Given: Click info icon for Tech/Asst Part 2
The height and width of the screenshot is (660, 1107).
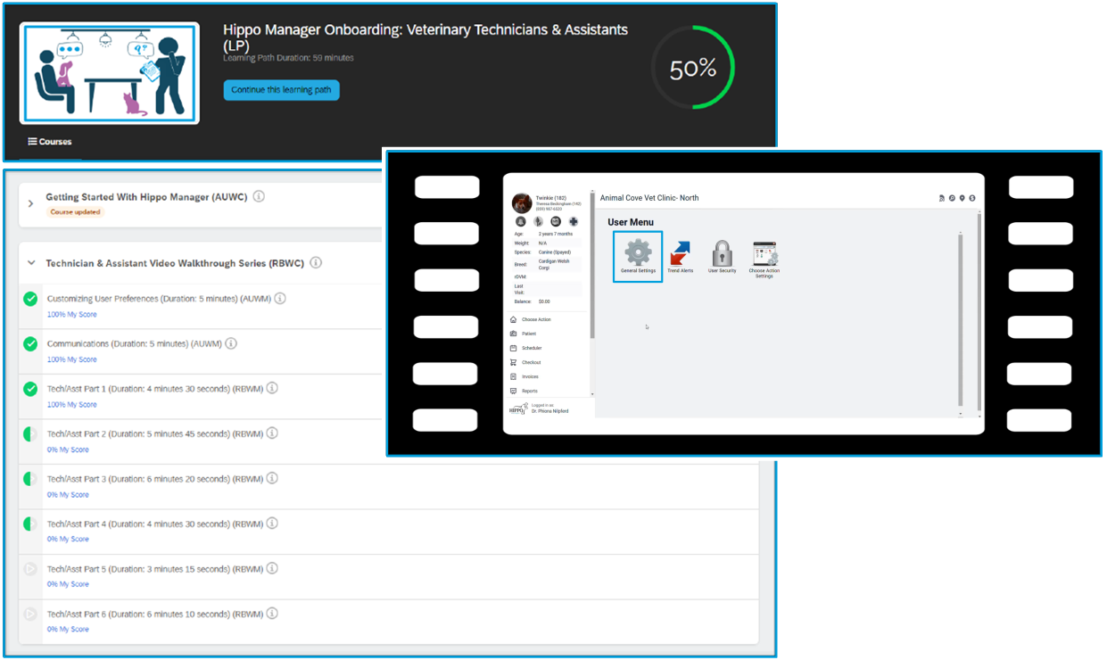Looking at the screenshot, I should tap(272, 433).
